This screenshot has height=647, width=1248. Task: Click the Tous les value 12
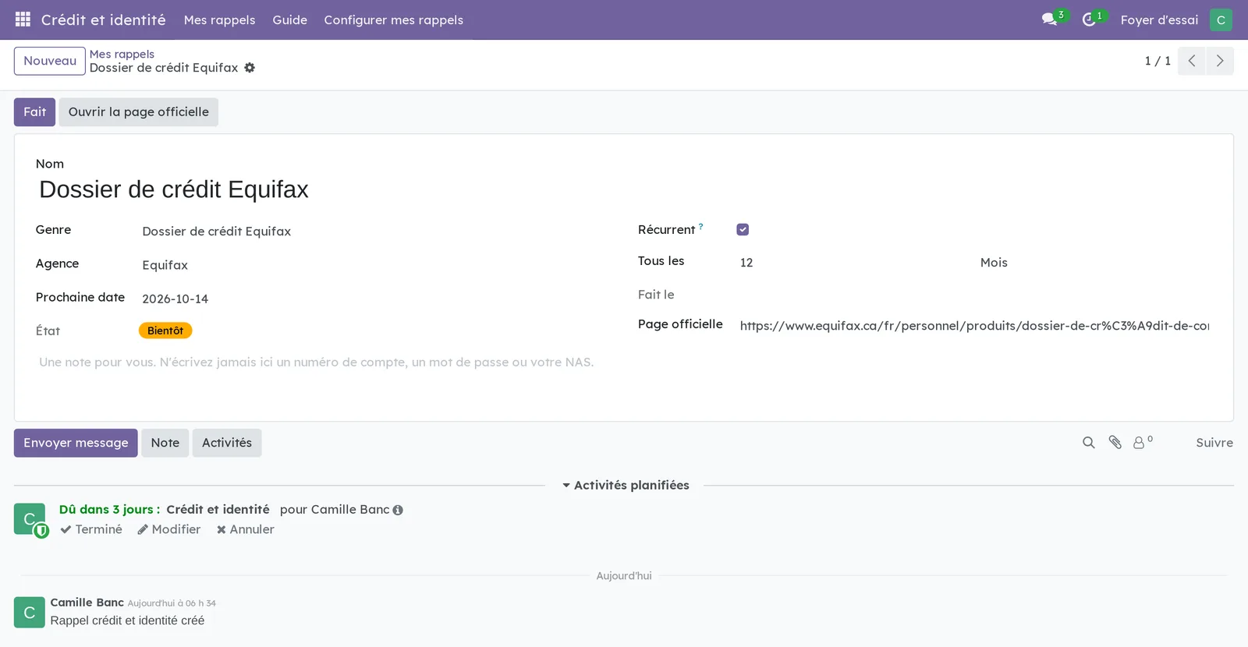coord(854,263)
